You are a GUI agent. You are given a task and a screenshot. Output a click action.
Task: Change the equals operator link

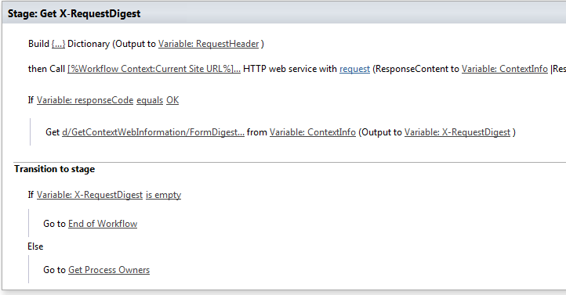150,100
